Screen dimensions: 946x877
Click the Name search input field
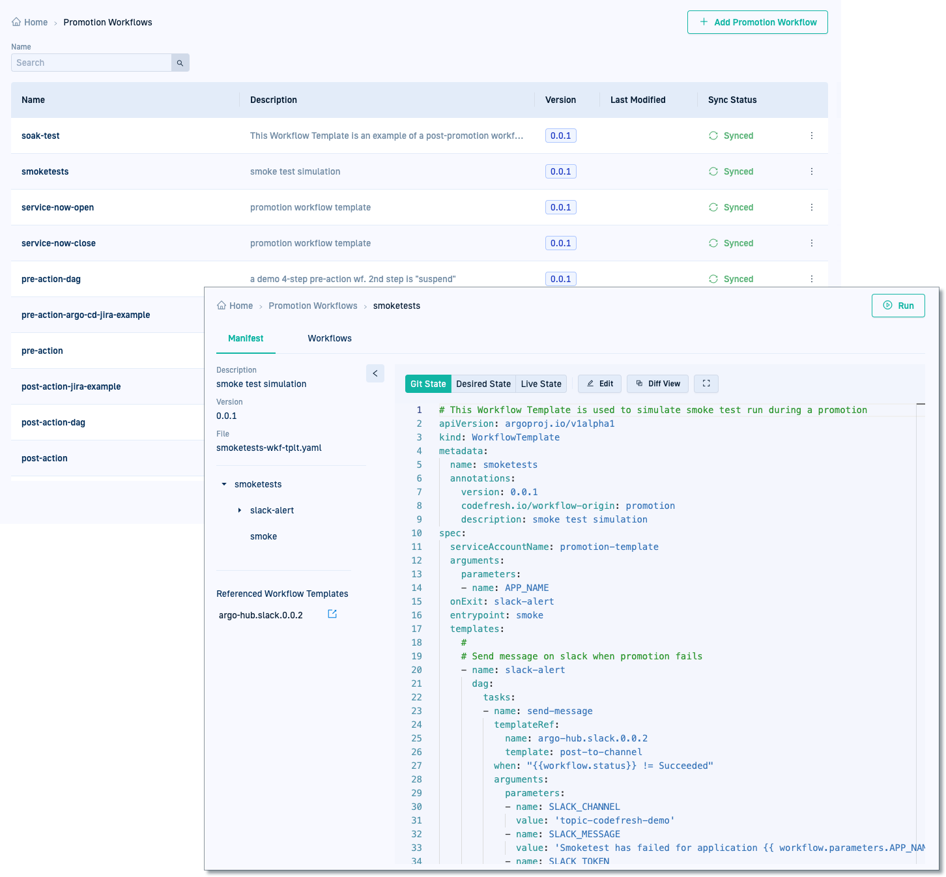(91, 63)
